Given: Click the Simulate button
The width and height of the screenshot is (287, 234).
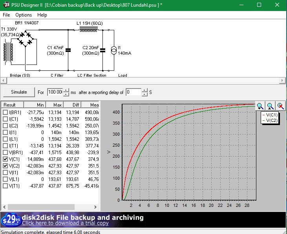Looking at the screenshot, I should point(19,92).
